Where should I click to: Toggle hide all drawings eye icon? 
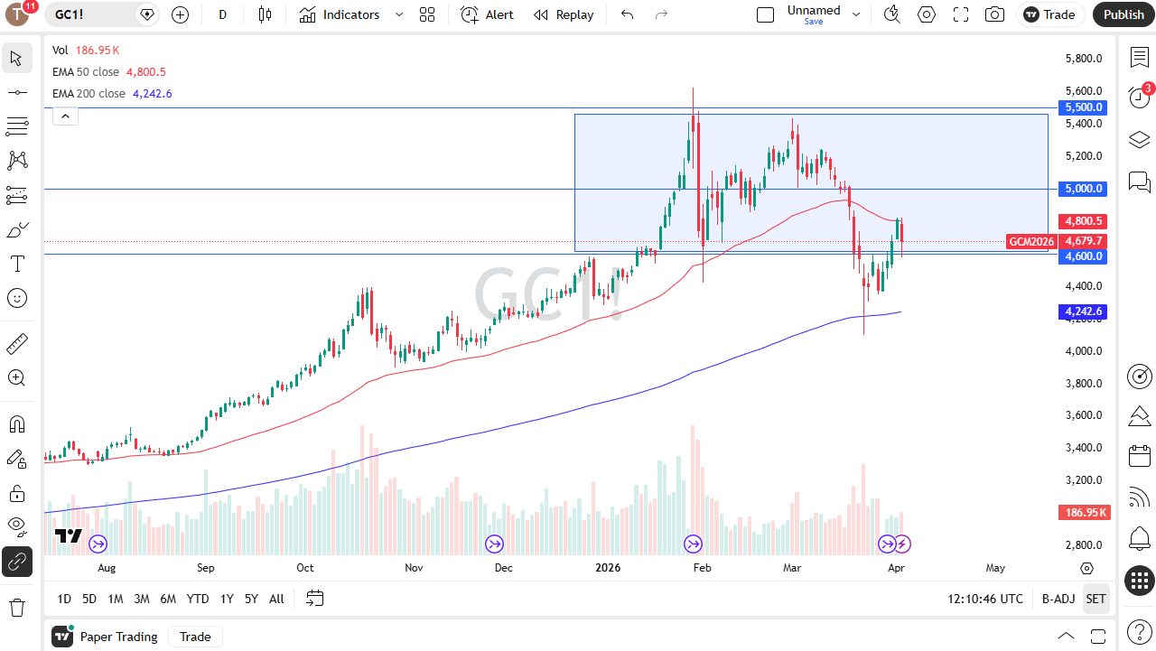(x=16, y=527)
